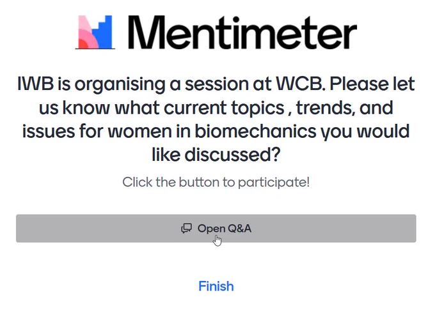Click the word "IWB" in the heading
This screenshot has width=435, height=318.
click(x=35, y=84)
